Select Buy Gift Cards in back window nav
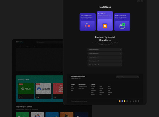The height and width of the screenshot is (117, 159). pyautogui.click(x=19, y=46)
